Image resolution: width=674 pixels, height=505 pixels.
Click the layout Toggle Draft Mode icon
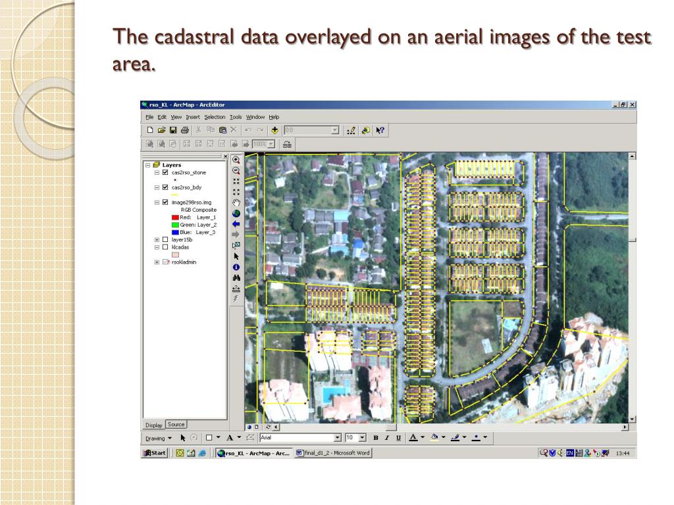pyautogui.click(x=287, y=144)
